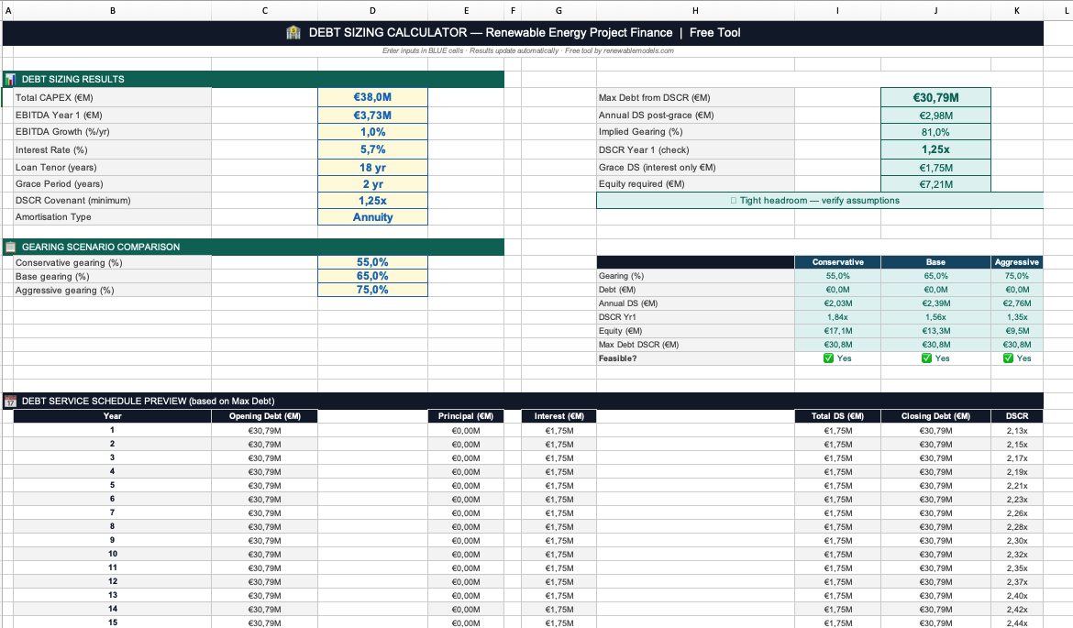Select the Interest Rate 5,7% input cell
This screenshot has width=1073, height=628.
[373, 149]
